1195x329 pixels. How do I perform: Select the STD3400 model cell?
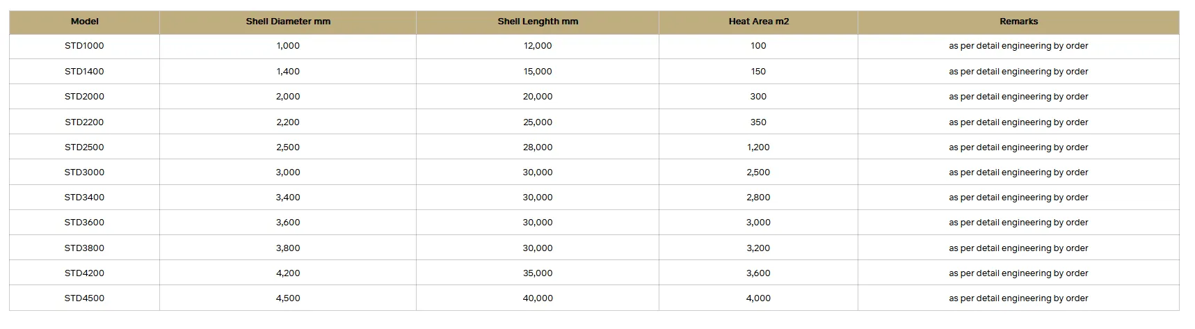coord(84,198)
